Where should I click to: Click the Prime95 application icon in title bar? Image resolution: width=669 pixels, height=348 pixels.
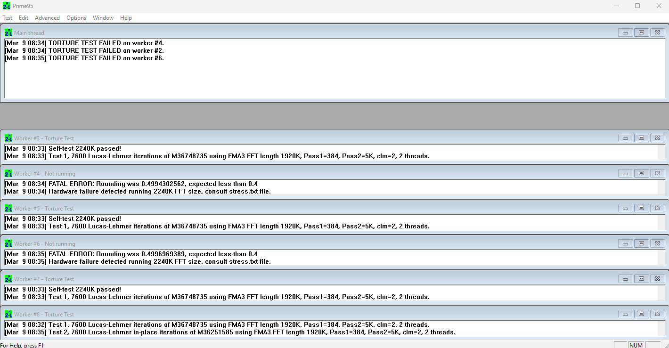(7, 6)
